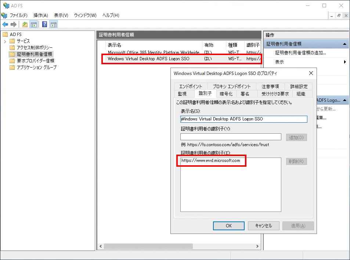Switch to the 注意事項 tab
350x260 pixels.
pyautogui.click(x=270, y=86)
